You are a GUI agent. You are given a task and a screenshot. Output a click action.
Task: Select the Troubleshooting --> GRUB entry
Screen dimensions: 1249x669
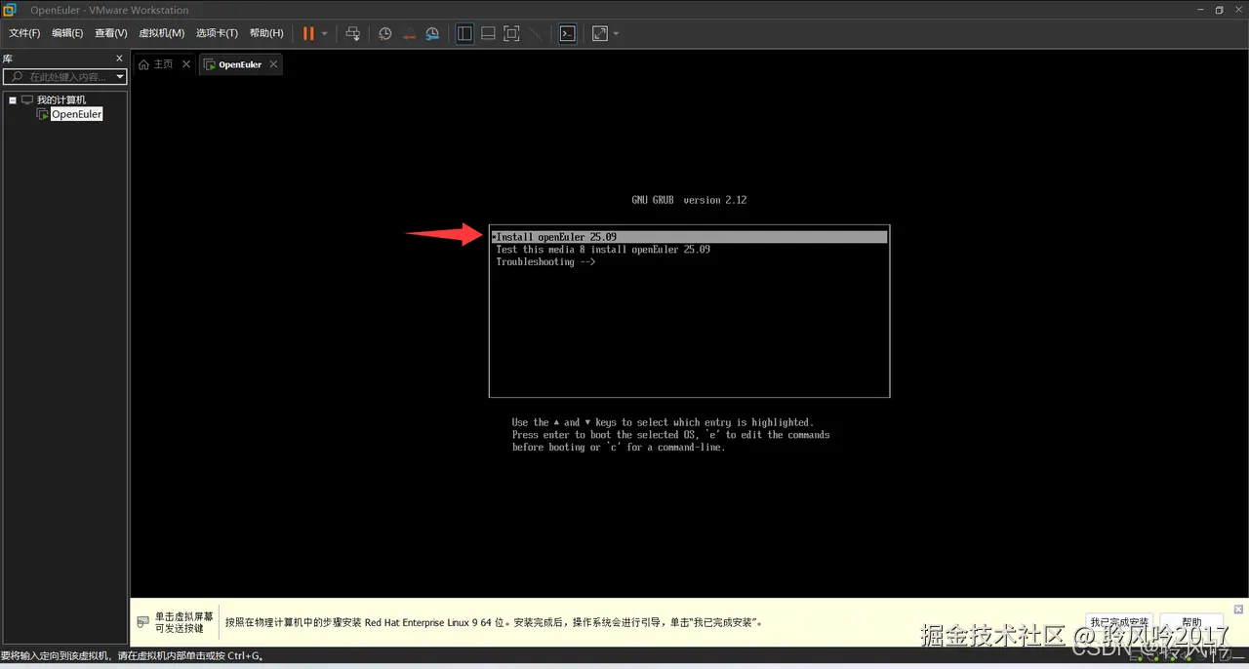coord(545,262)
